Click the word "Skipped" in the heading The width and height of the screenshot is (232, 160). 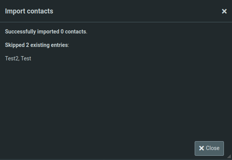[15, 45]
